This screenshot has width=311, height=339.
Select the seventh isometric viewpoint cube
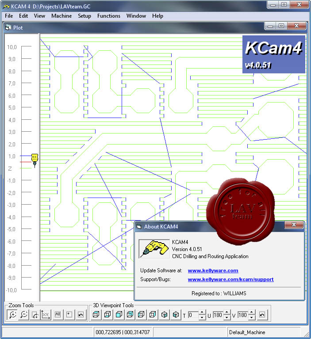click(x=164, y=314)
